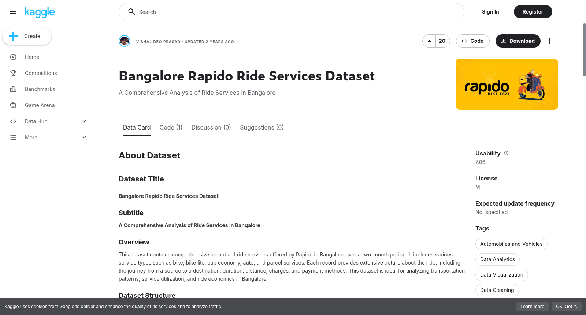Image resolution: width=586 pixels, height=315 pixels.
Task: Click the Learn more cookie button
Action: click(532, 307)
